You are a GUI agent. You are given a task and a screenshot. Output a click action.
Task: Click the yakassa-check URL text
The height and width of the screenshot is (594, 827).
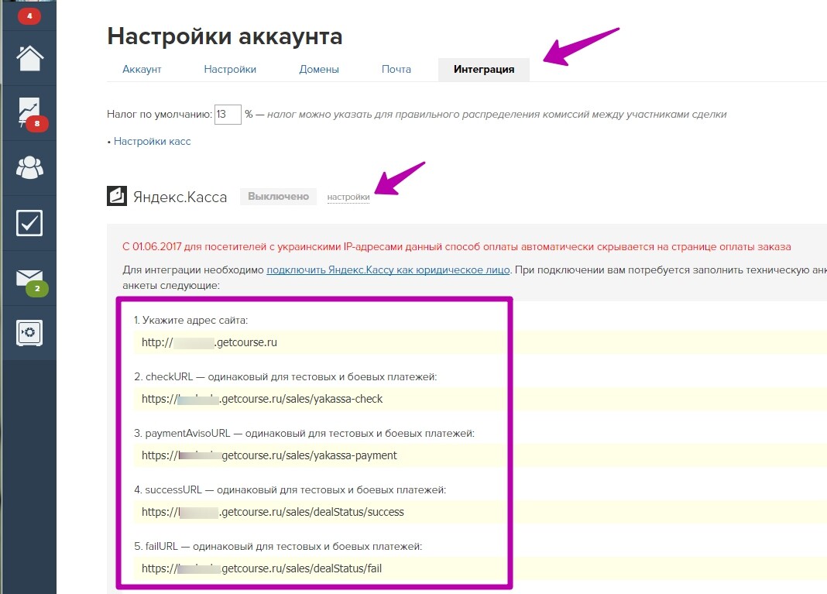pyautogui.click(x=263, y=400)
